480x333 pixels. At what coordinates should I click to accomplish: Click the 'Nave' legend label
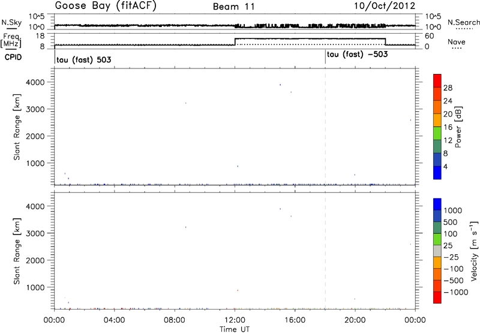(x=457, y=41)
